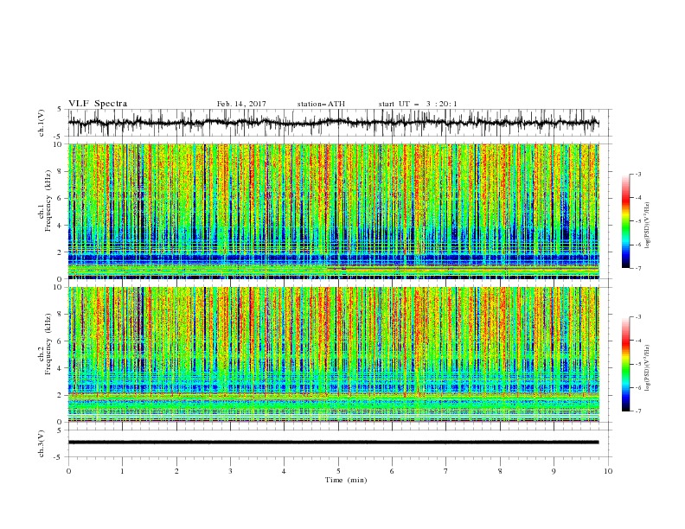Screen dimensions: 685x529
Task: Click the "-6" tick on ch.1 color bar
Action: (x=637, y=245)
